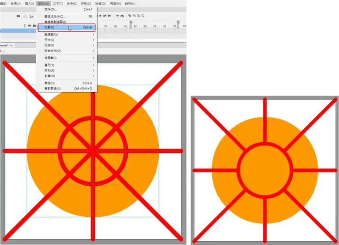
Task: Toggle onion skin outlines icon
Action: coord(134,16)
